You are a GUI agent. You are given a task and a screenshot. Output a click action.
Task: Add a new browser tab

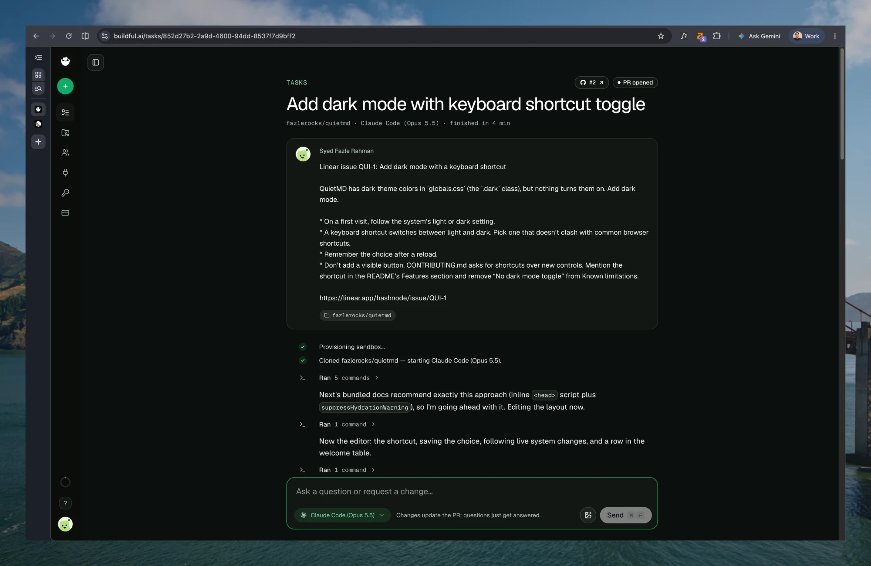(38, 142)
